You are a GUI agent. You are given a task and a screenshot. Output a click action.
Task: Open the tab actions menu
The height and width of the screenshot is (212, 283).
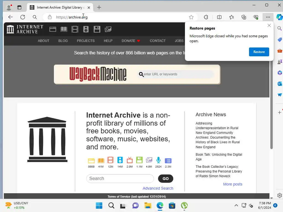[x=19, y=7]
